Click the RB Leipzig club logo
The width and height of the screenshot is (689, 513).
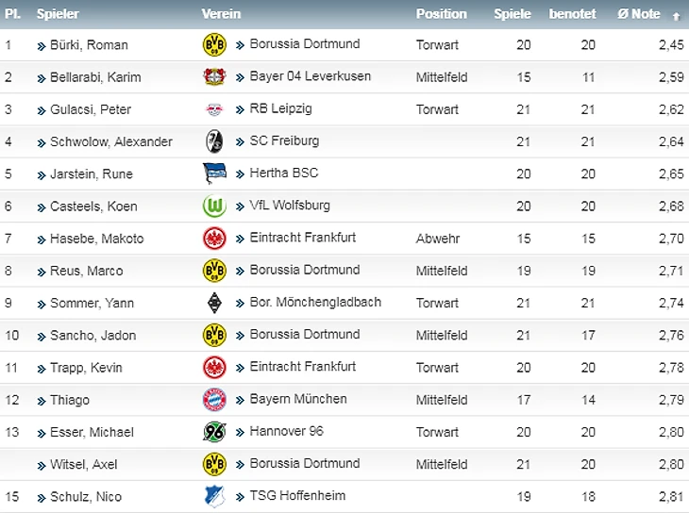(214, 109)
